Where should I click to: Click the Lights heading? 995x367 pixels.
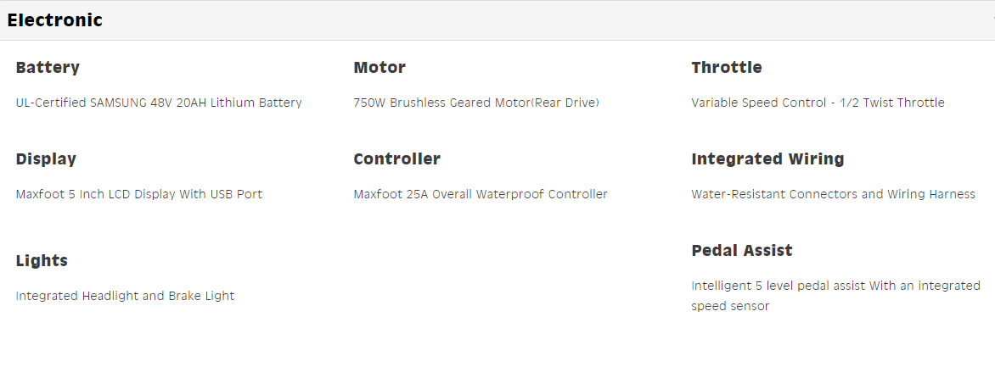[x=42, y=261]
